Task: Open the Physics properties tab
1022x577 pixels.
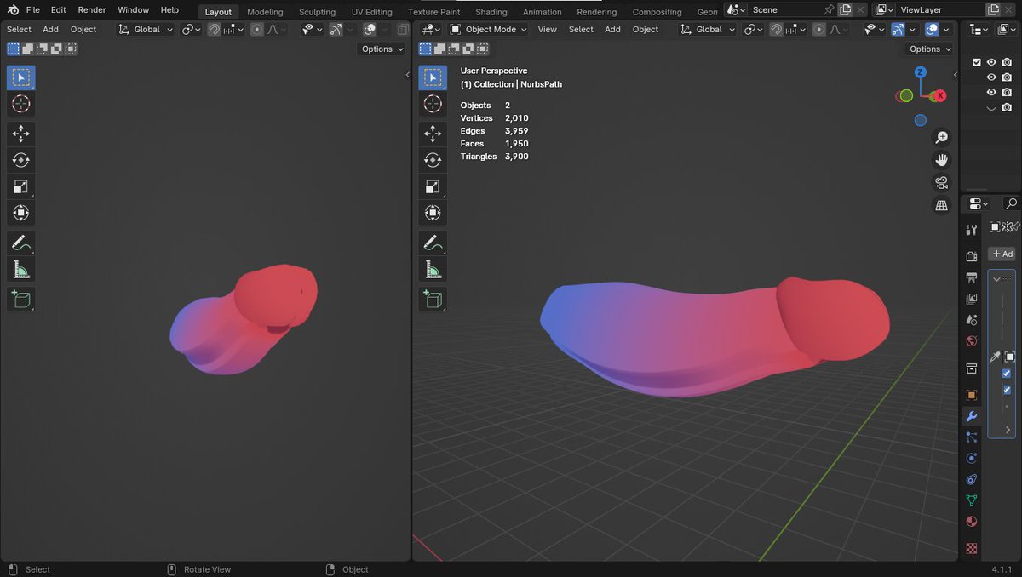Action: (x=972, y=458)
